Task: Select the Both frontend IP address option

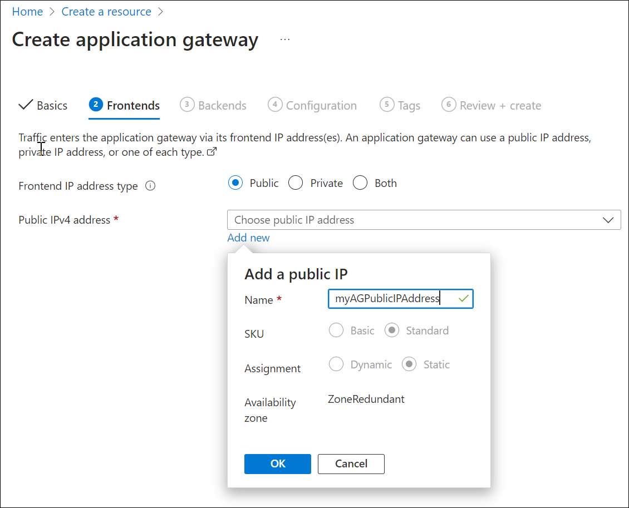Action: tap(360, 183)
